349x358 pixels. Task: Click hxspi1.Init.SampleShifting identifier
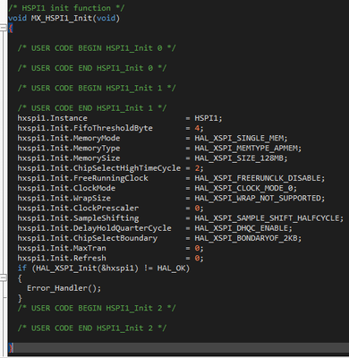[x=78, y=218]
